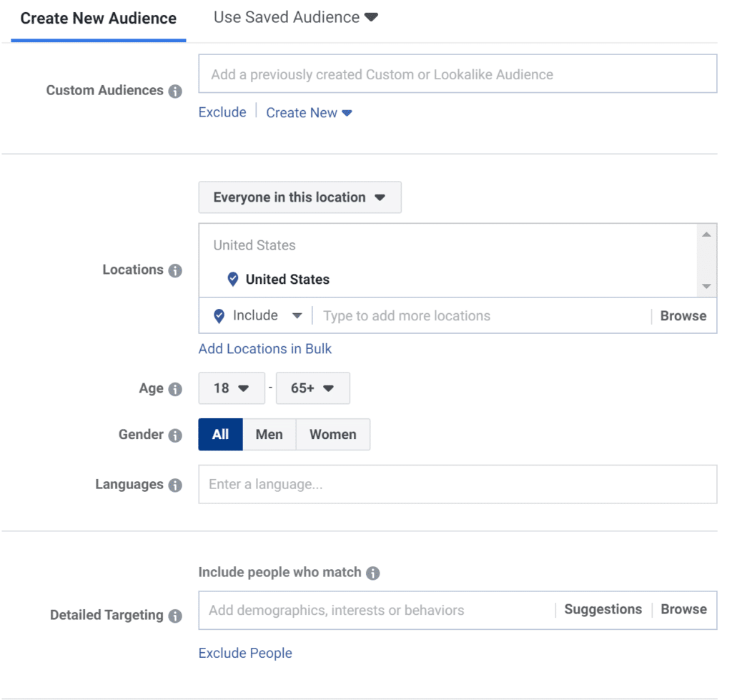This screenshot has height=700, width=732.
Task: Click the Custom Audiences info icon
Action: pos(176,91)
